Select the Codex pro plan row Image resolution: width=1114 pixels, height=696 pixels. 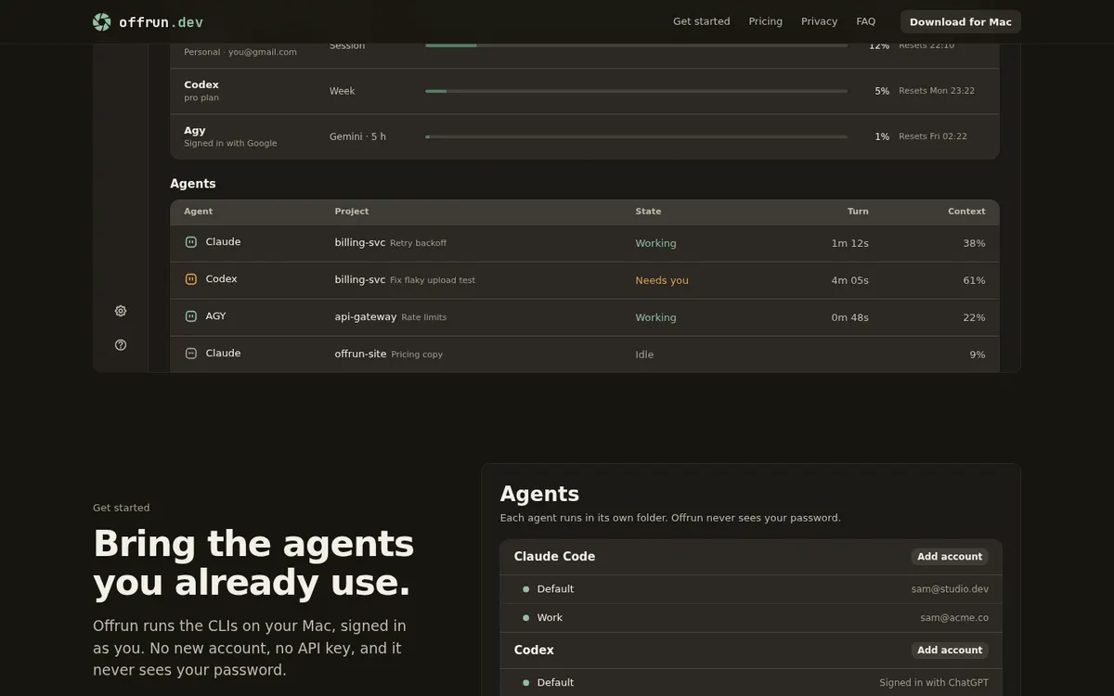[585, 91]
